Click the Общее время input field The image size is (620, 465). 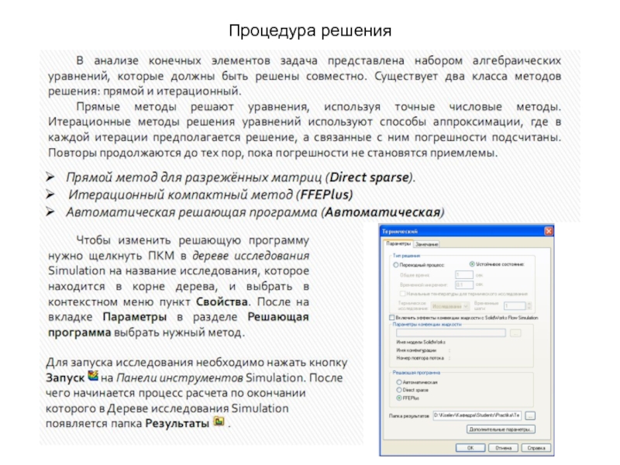tap(464, 275)
